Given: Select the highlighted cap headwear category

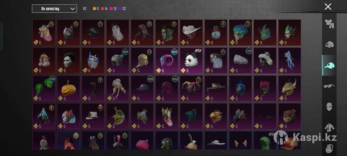Looking at the screenshot, I should click(x=329, y=65).
